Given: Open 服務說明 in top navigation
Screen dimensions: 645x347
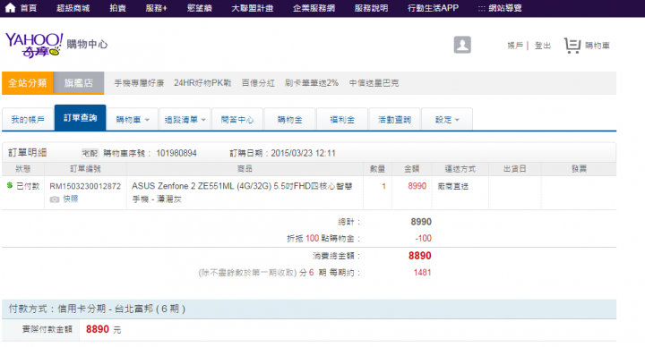Looking at the screenshot, I should [371, 8].
